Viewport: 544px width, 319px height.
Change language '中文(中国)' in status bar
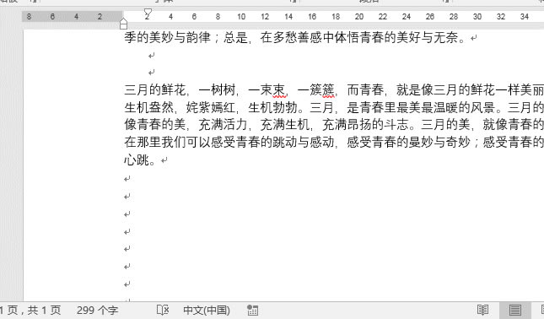coord(207,310)
